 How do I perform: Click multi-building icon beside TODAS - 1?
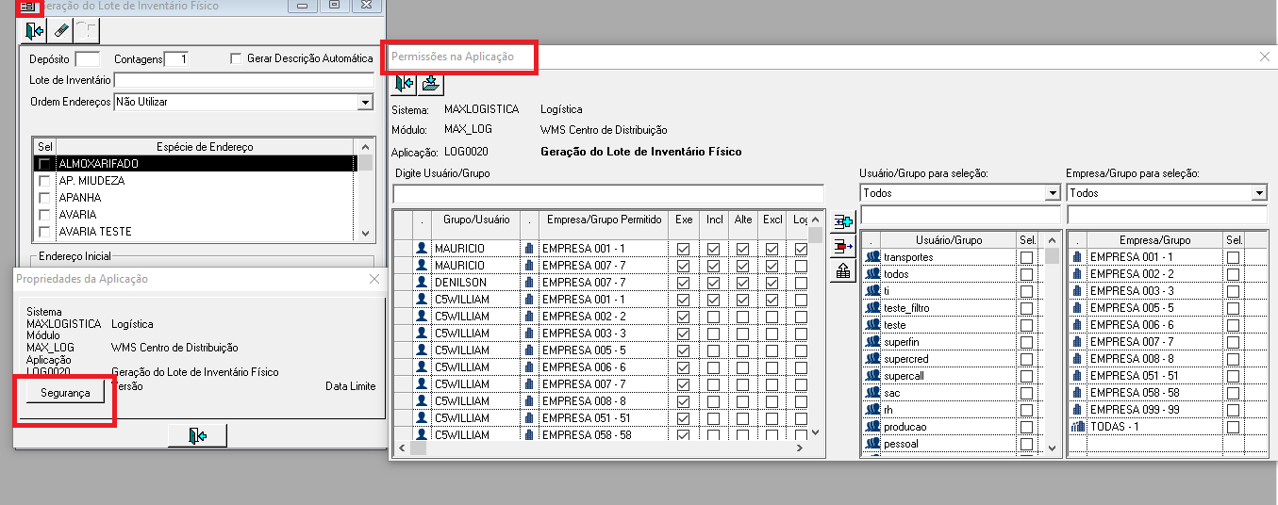1077,427
